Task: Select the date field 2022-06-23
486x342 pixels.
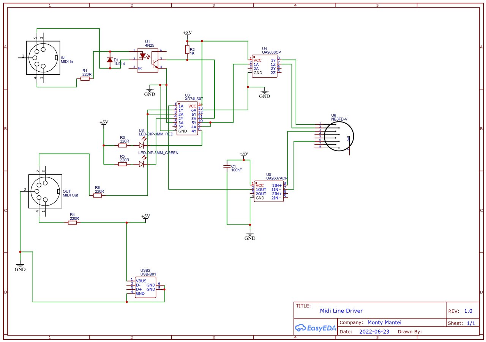Action: (374, 331)
